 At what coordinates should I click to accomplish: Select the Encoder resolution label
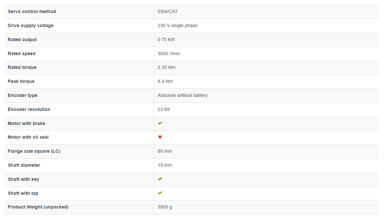[x=29, y=109]
